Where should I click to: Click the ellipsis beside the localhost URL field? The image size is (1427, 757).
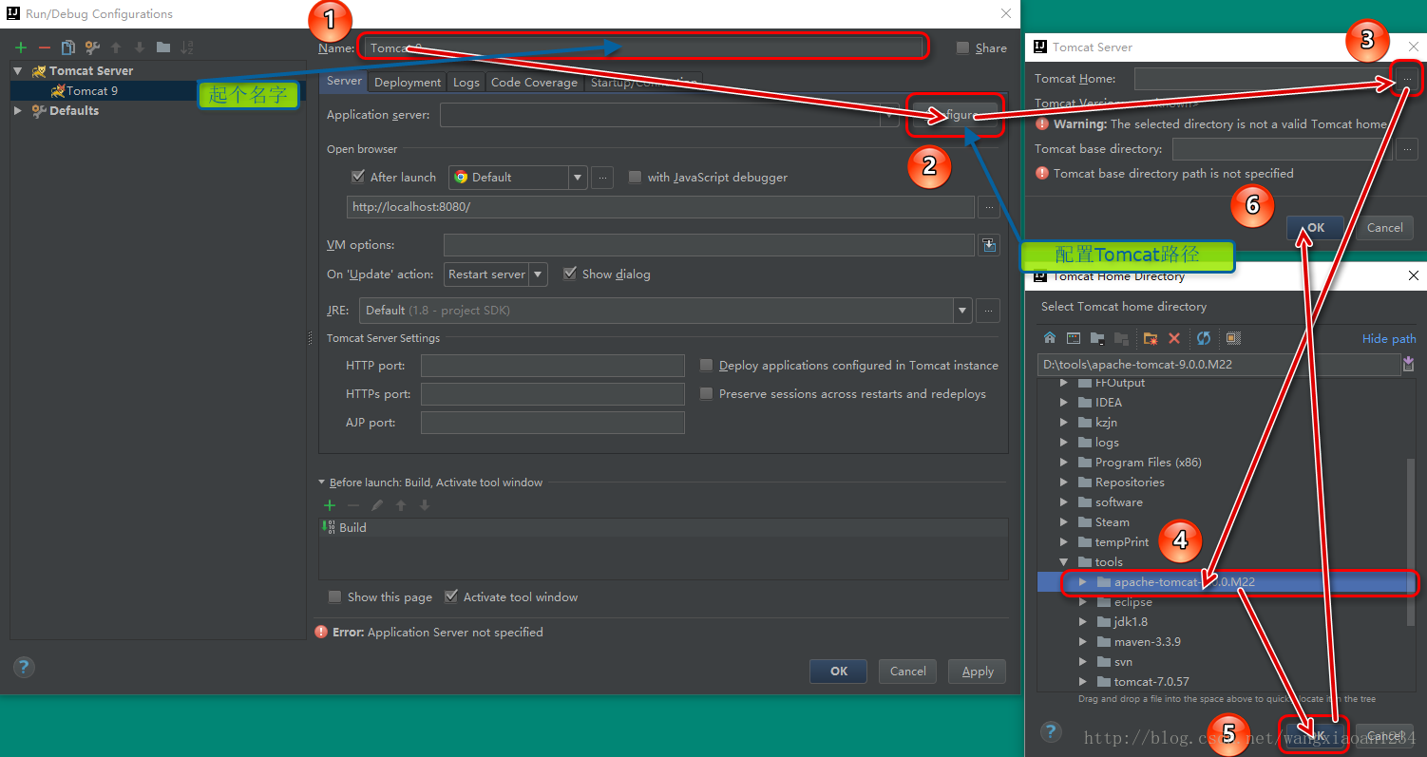click(989, 207)
